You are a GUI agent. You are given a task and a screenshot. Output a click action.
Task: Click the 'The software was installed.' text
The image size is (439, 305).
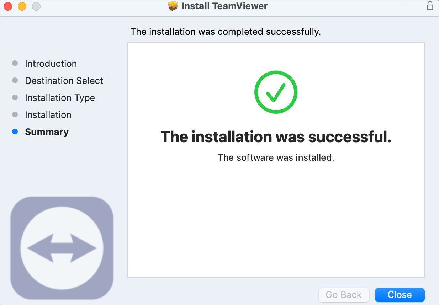[276, 157]
